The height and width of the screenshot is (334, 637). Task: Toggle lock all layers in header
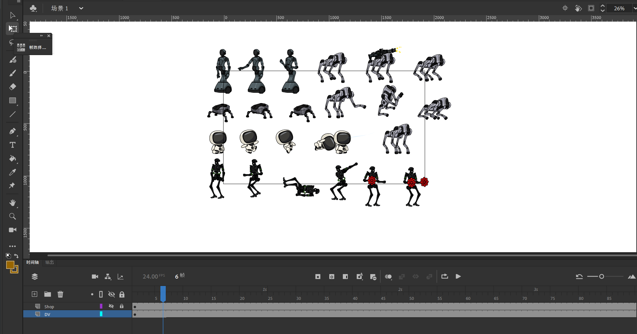pos(122,294)
